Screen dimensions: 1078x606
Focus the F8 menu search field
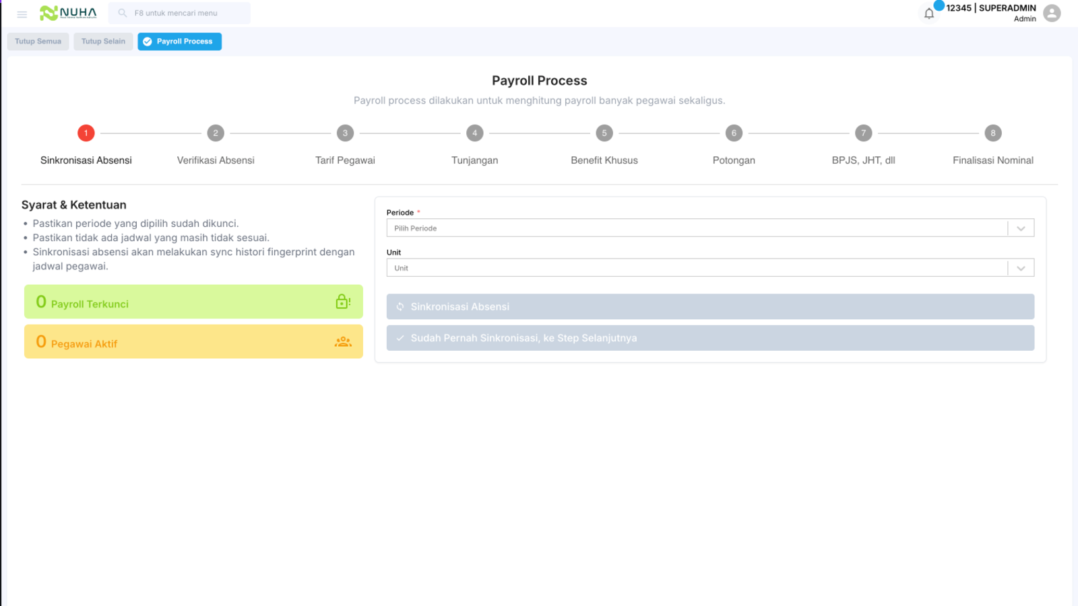[179, 13]
